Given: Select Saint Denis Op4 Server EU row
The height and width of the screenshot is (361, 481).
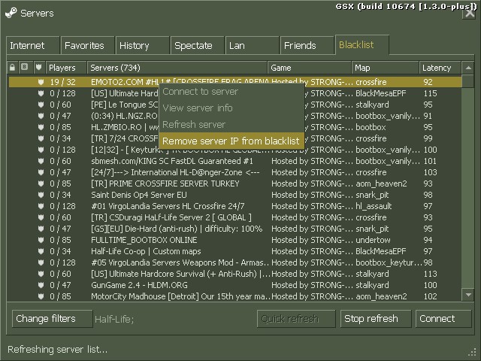Looking at the screenshot, I should point(235,195).
